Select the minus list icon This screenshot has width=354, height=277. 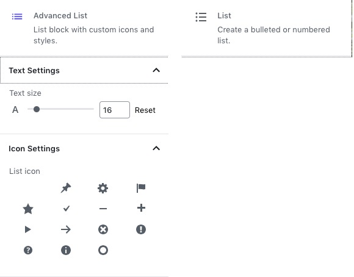[103, 209]
